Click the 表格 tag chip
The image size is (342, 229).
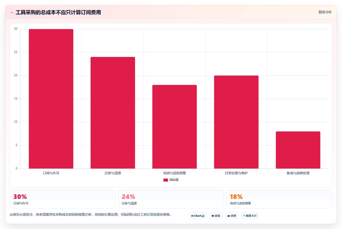coord(216,216)
